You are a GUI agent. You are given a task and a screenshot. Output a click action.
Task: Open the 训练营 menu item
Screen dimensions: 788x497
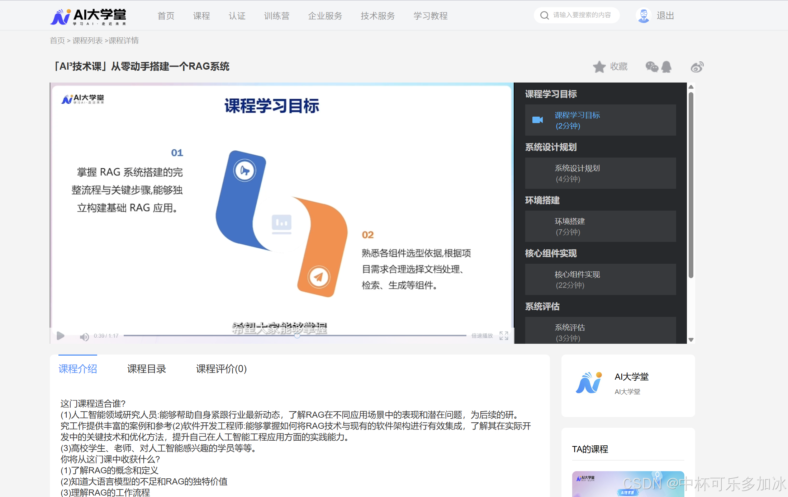(276, 16)
